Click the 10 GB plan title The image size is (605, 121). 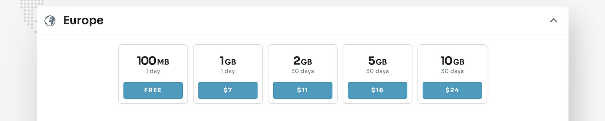tap(452, 61)
